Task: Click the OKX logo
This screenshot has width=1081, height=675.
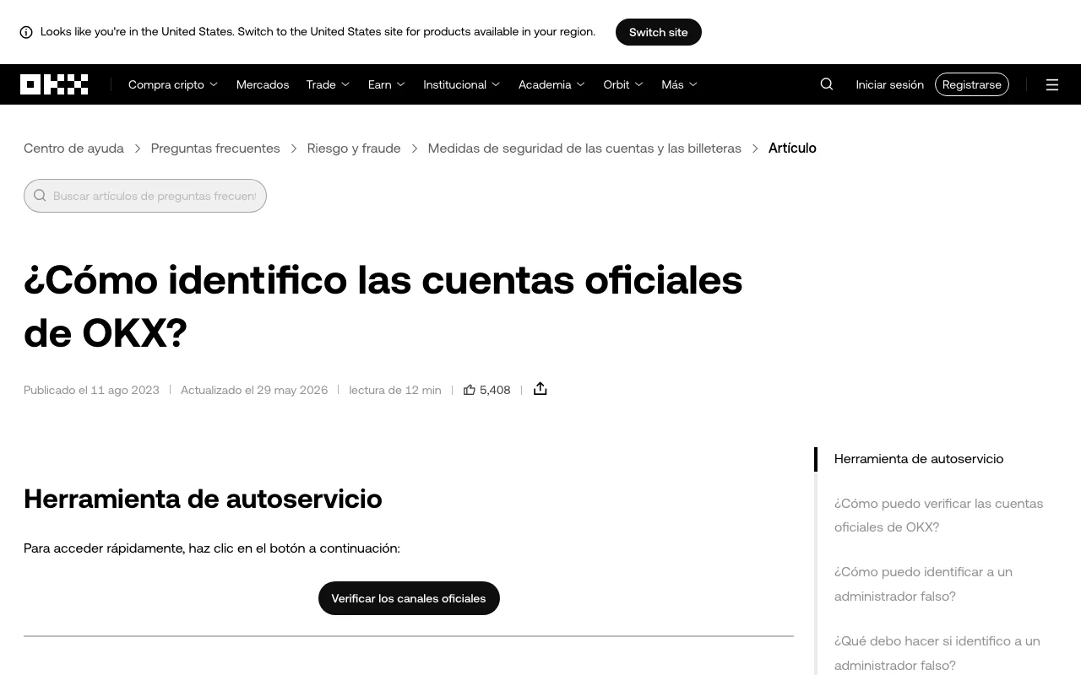Action: [x=54, y=84]
